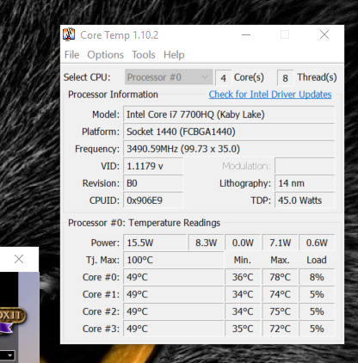Click Core #3 minimum temperature 35°C

(x=243, y=329)
